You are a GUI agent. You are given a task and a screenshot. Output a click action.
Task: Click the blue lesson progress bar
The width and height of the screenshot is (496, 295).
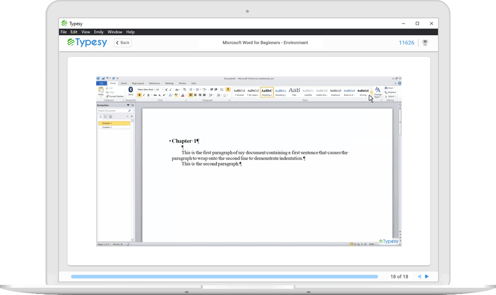point(224,277)
